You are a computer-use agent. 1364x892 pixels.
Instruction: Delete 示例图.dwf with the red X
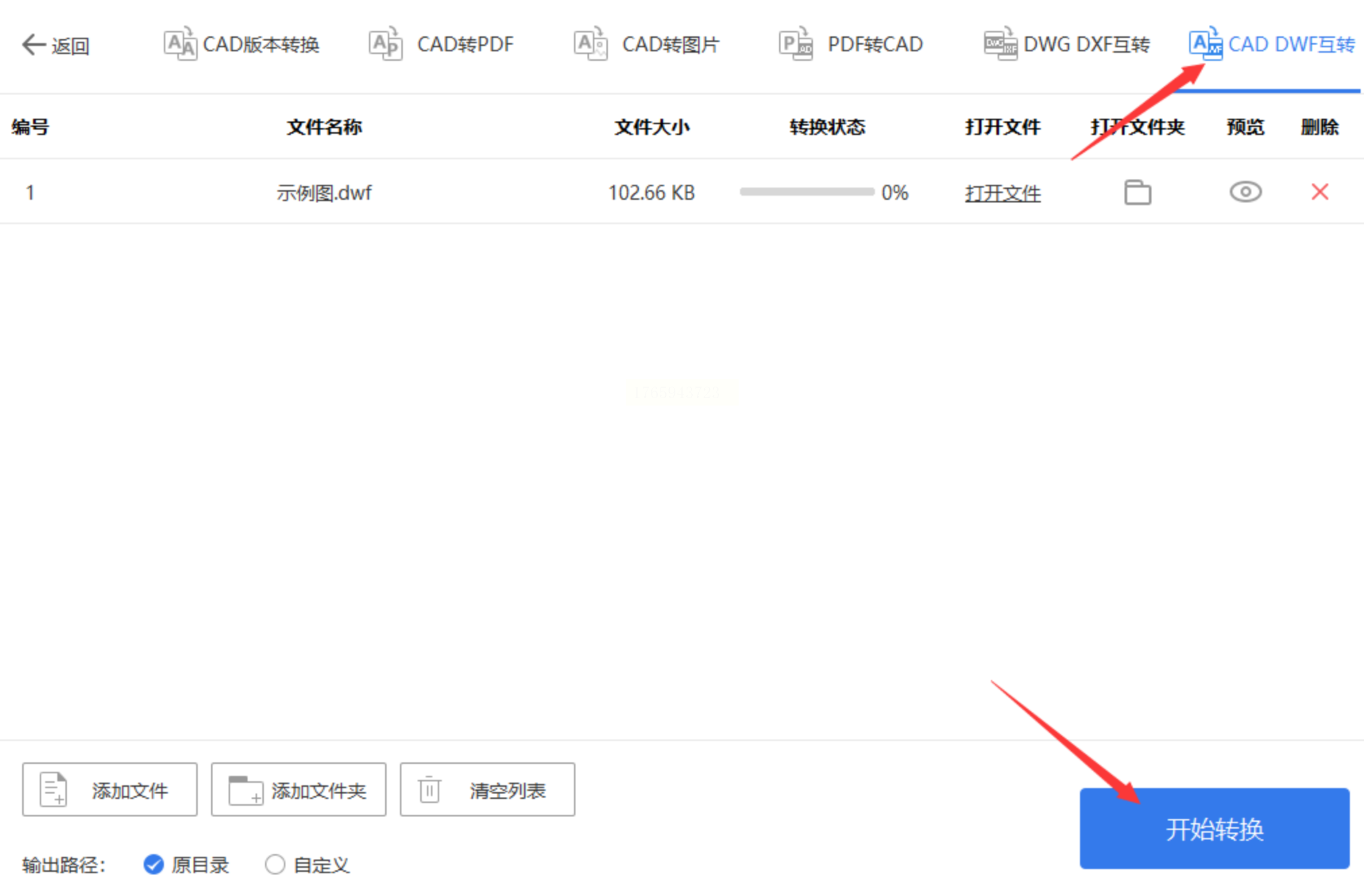click(1319, 192)
